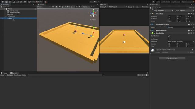The height and width of the screenshot is (109, 195).
Task: Toggle pivot mode Center button
Action: 32,2
